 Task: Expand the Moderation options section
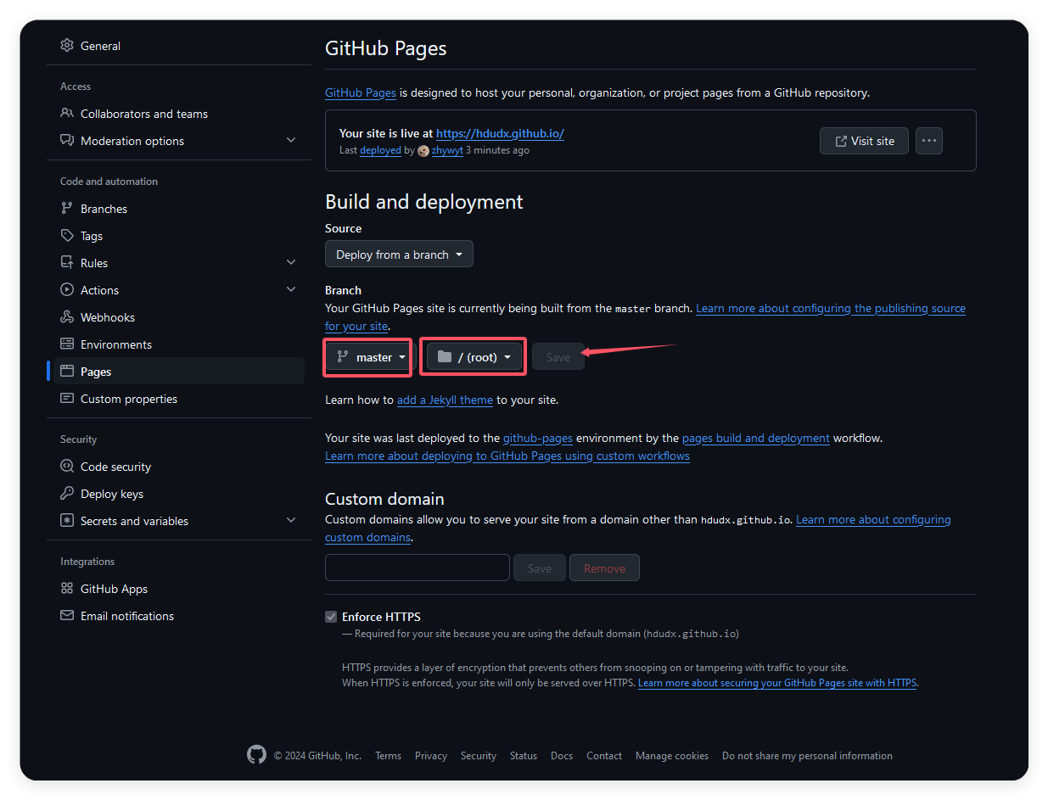(291, 141)
